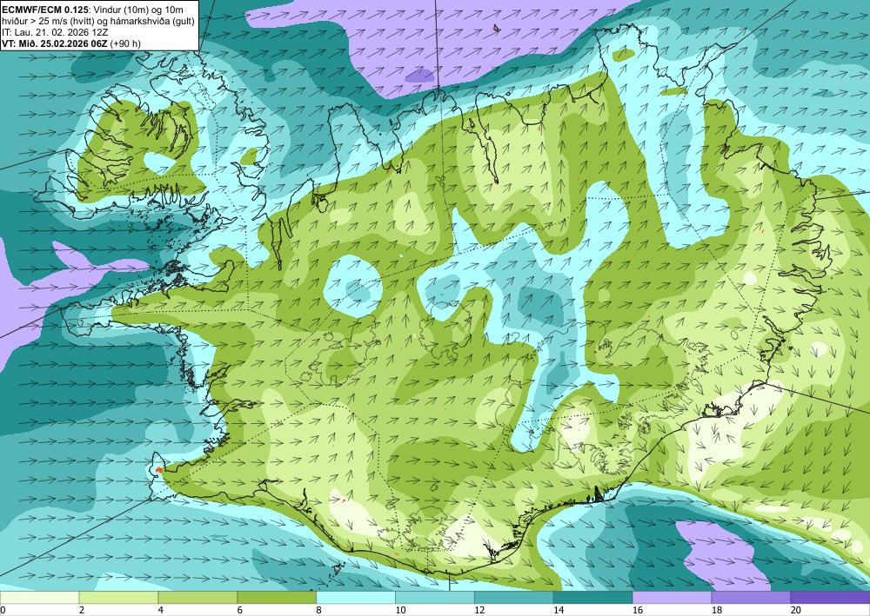Click the pale cyan 8–10 legend swatch
This screenshot has height=616, width=870.
[x=356, y=598]
